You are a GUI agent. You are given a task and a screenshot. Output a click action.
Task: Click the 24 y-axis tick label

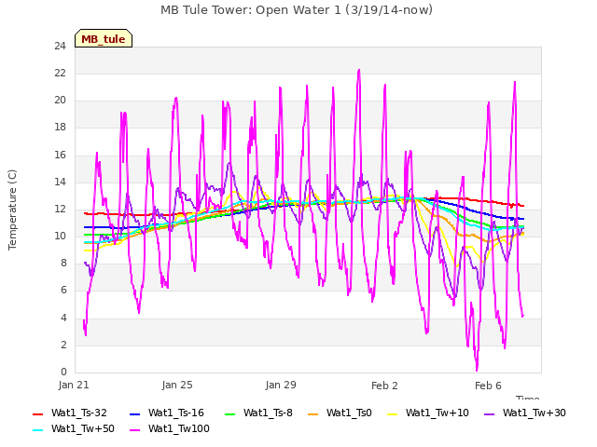60,46
